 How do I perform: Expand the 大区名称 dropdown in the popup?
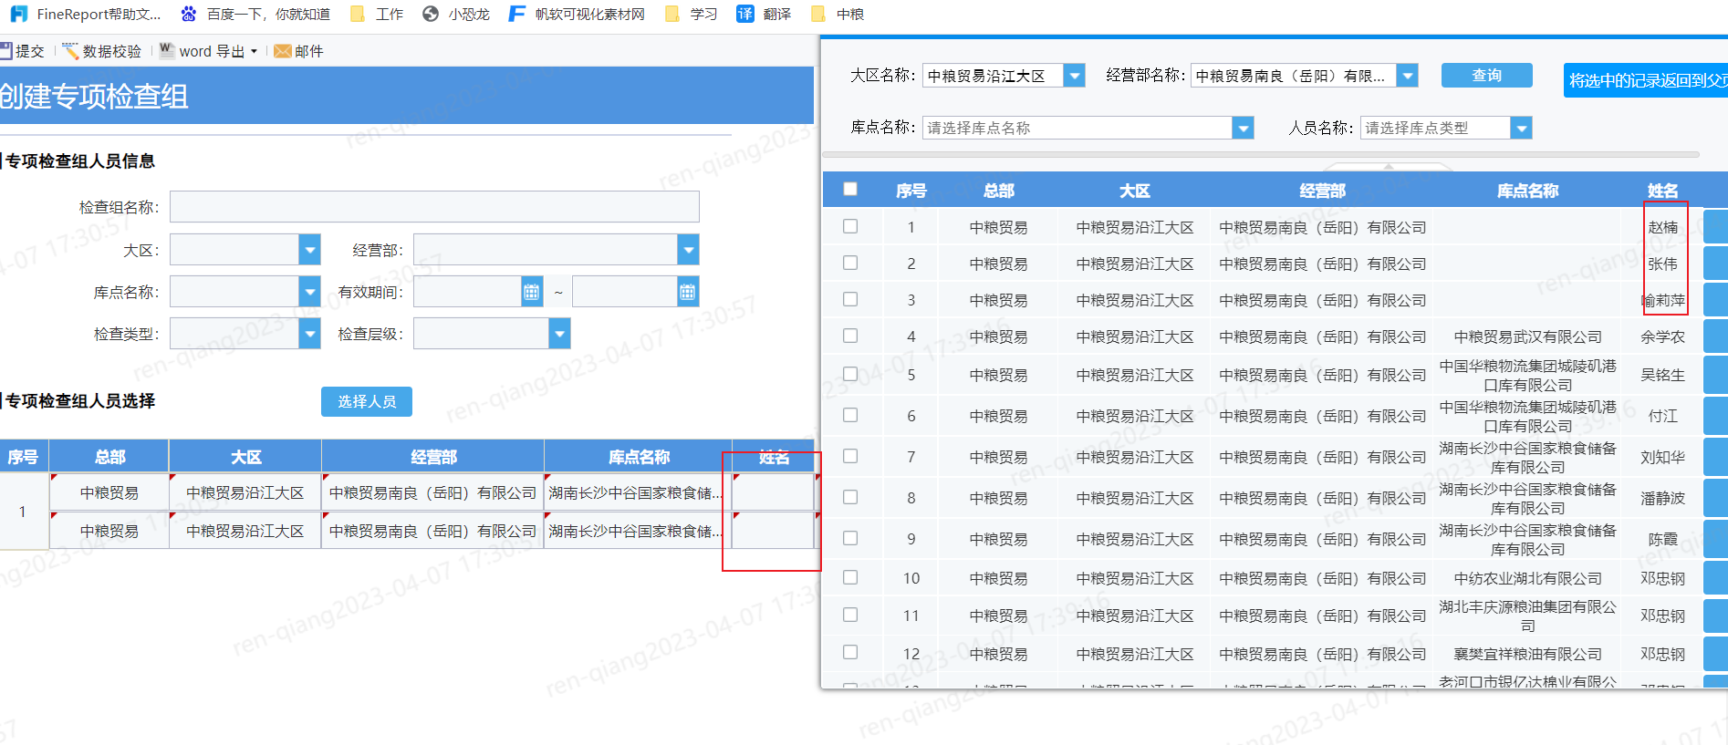coord(1075,76)
